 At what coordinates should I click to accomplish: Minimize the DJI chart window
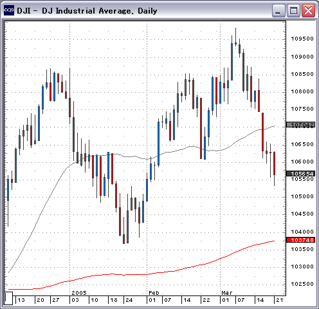(x=278, y=10)
